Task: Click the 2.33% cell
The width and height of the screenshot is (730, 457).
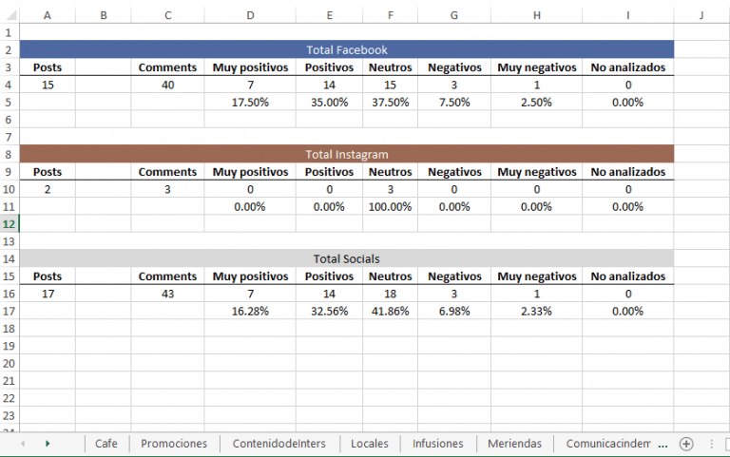Action: pyautogui.click(x=536, y=312)
